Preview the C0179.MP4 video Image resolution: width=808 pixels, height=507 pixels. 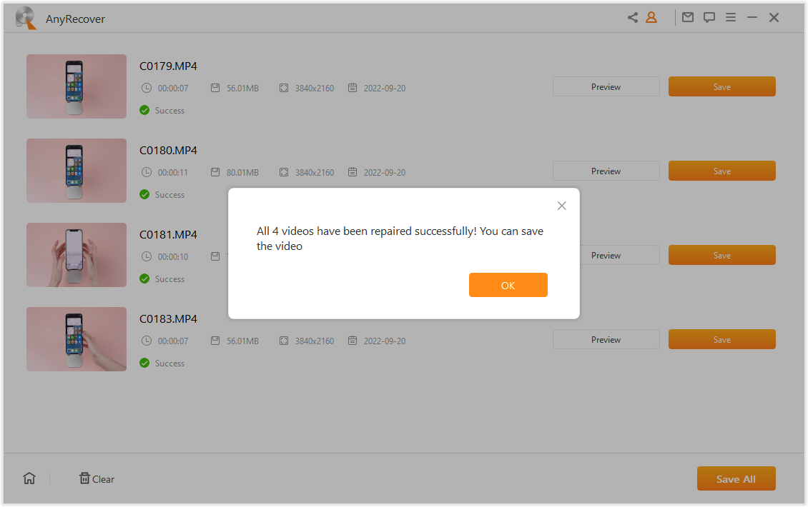pyautogui.click(x=606, y=86)
